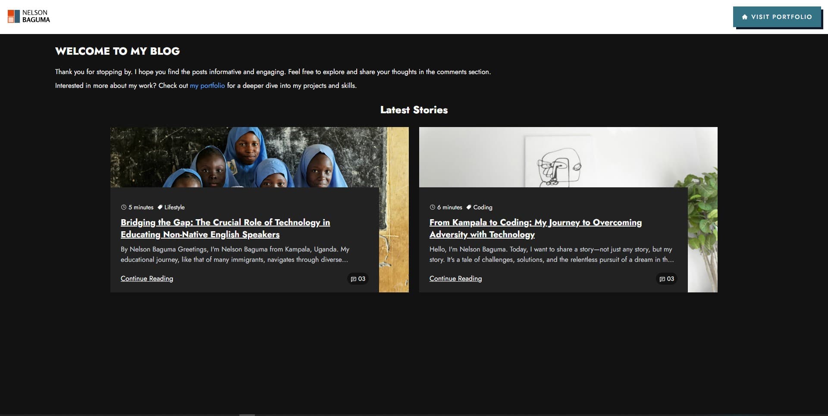This screenshot has width=828, height=416.
Task: Select the Coding category tag
Action: point(483,207)
